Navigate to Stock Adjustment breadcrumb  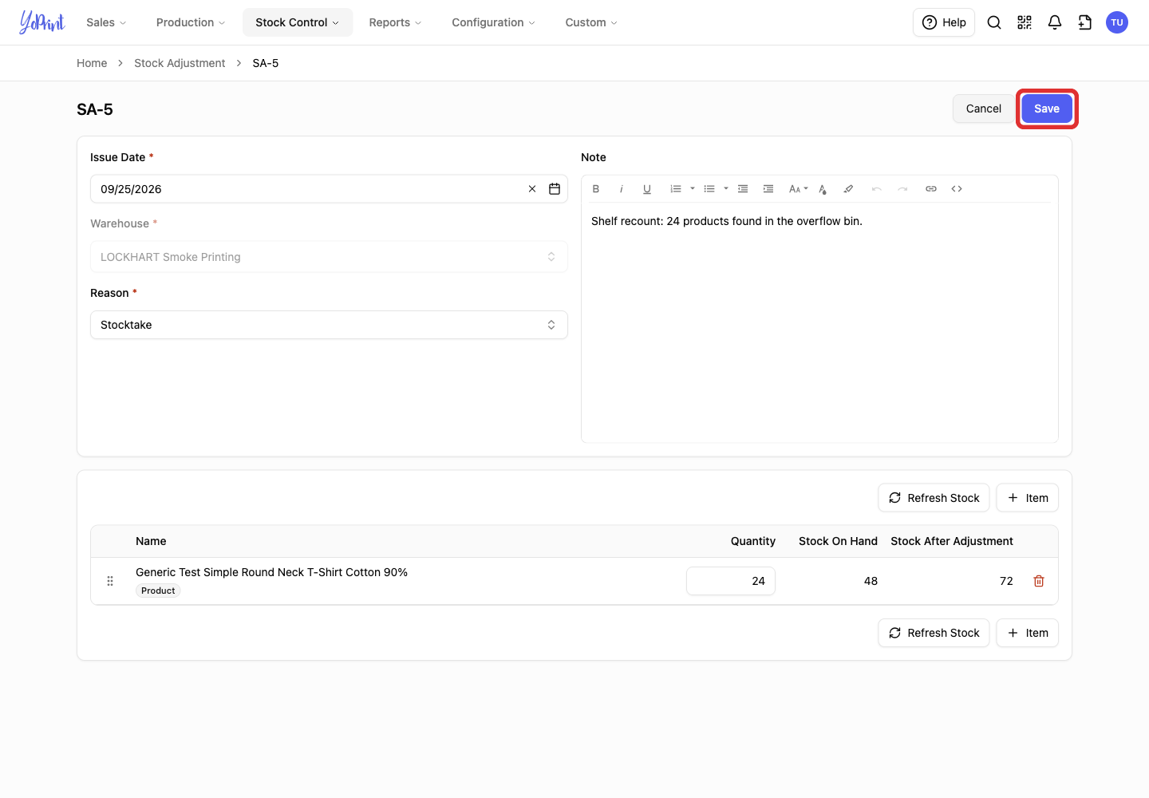pos(180,63)
